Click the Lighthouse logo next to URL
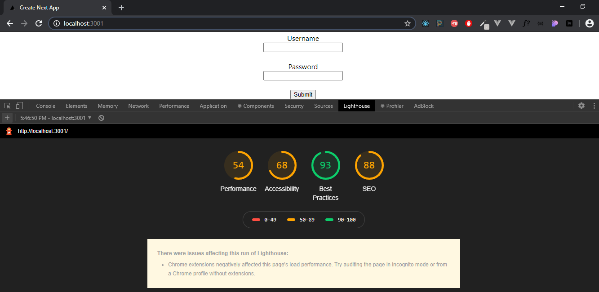Viewport: 599px width, 292px height. 9,131
